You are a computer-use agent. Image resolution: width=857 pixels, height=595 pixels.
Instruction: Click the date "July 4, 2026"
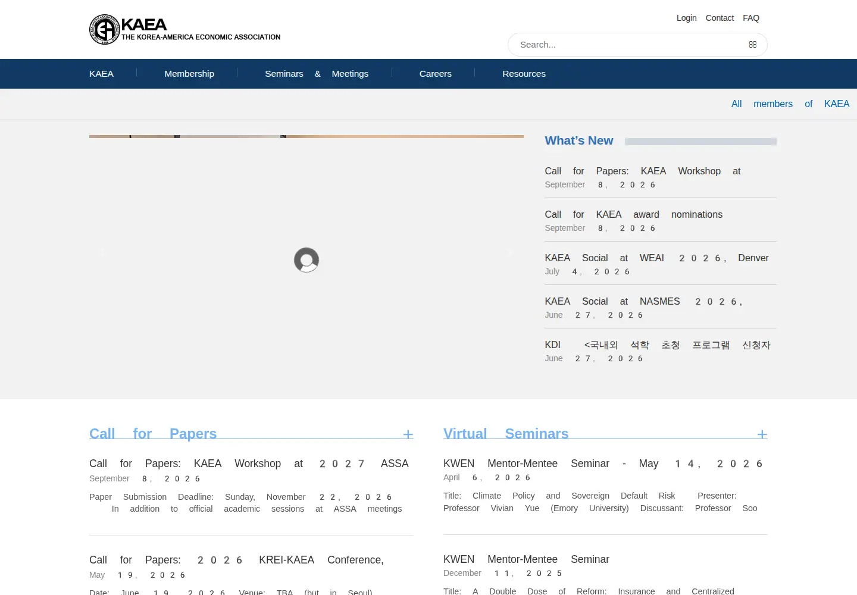pos(587,272)
